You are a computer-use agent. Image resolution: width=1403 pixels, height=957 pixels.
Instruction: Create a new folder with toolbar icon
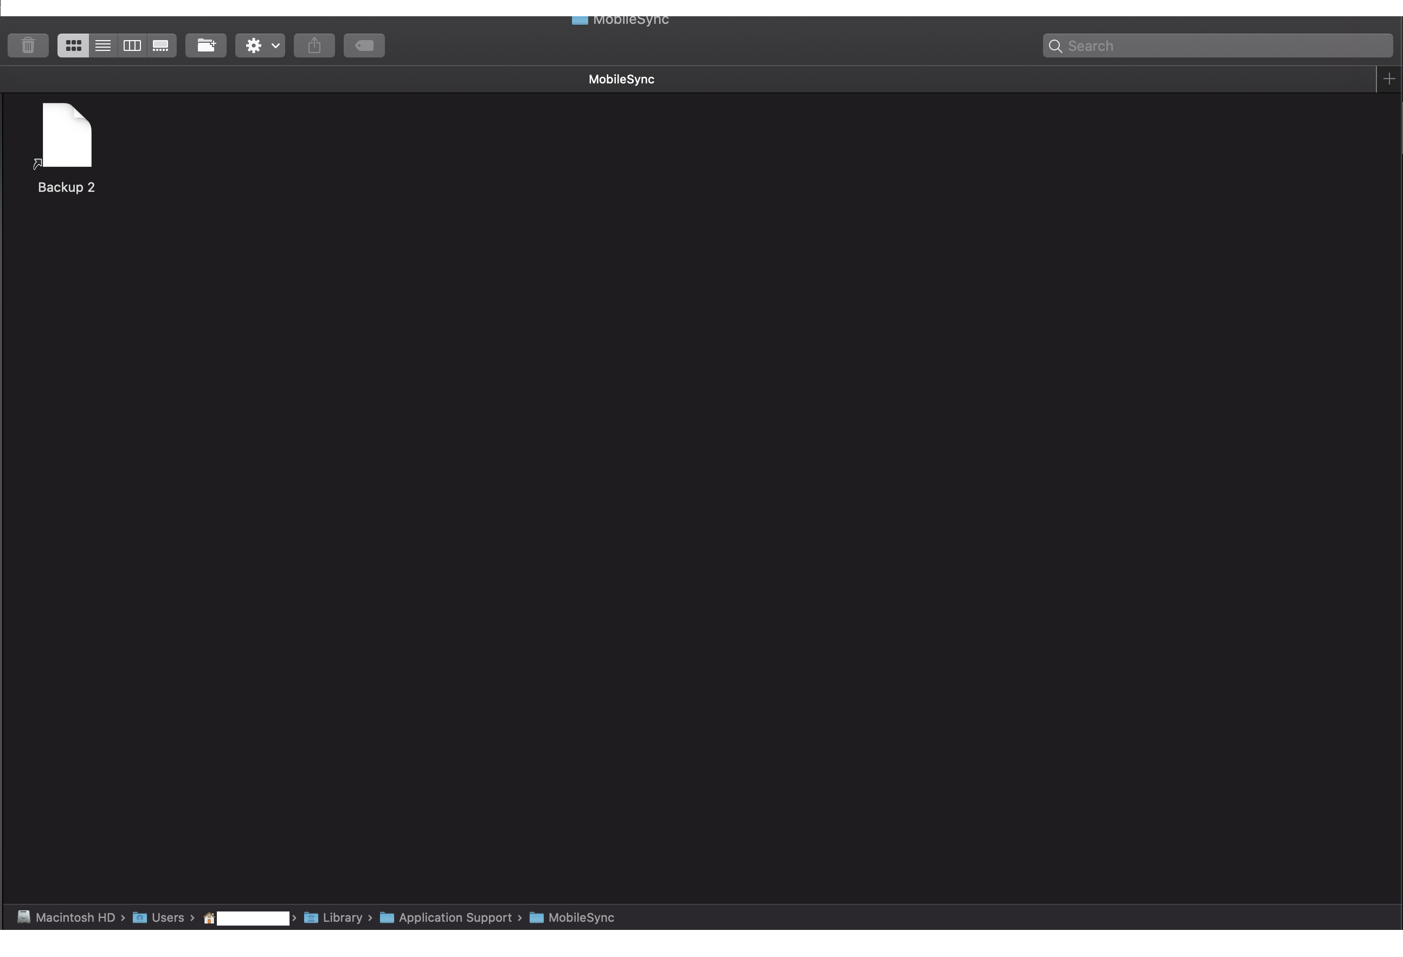[206, 46]
